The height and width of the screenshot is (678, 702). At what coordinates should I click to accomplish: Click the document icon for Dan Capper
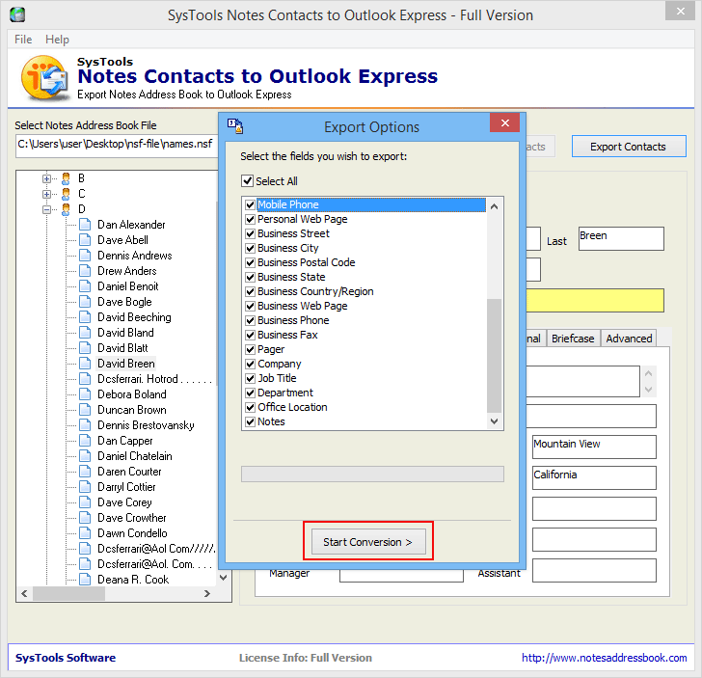(85, 441)
